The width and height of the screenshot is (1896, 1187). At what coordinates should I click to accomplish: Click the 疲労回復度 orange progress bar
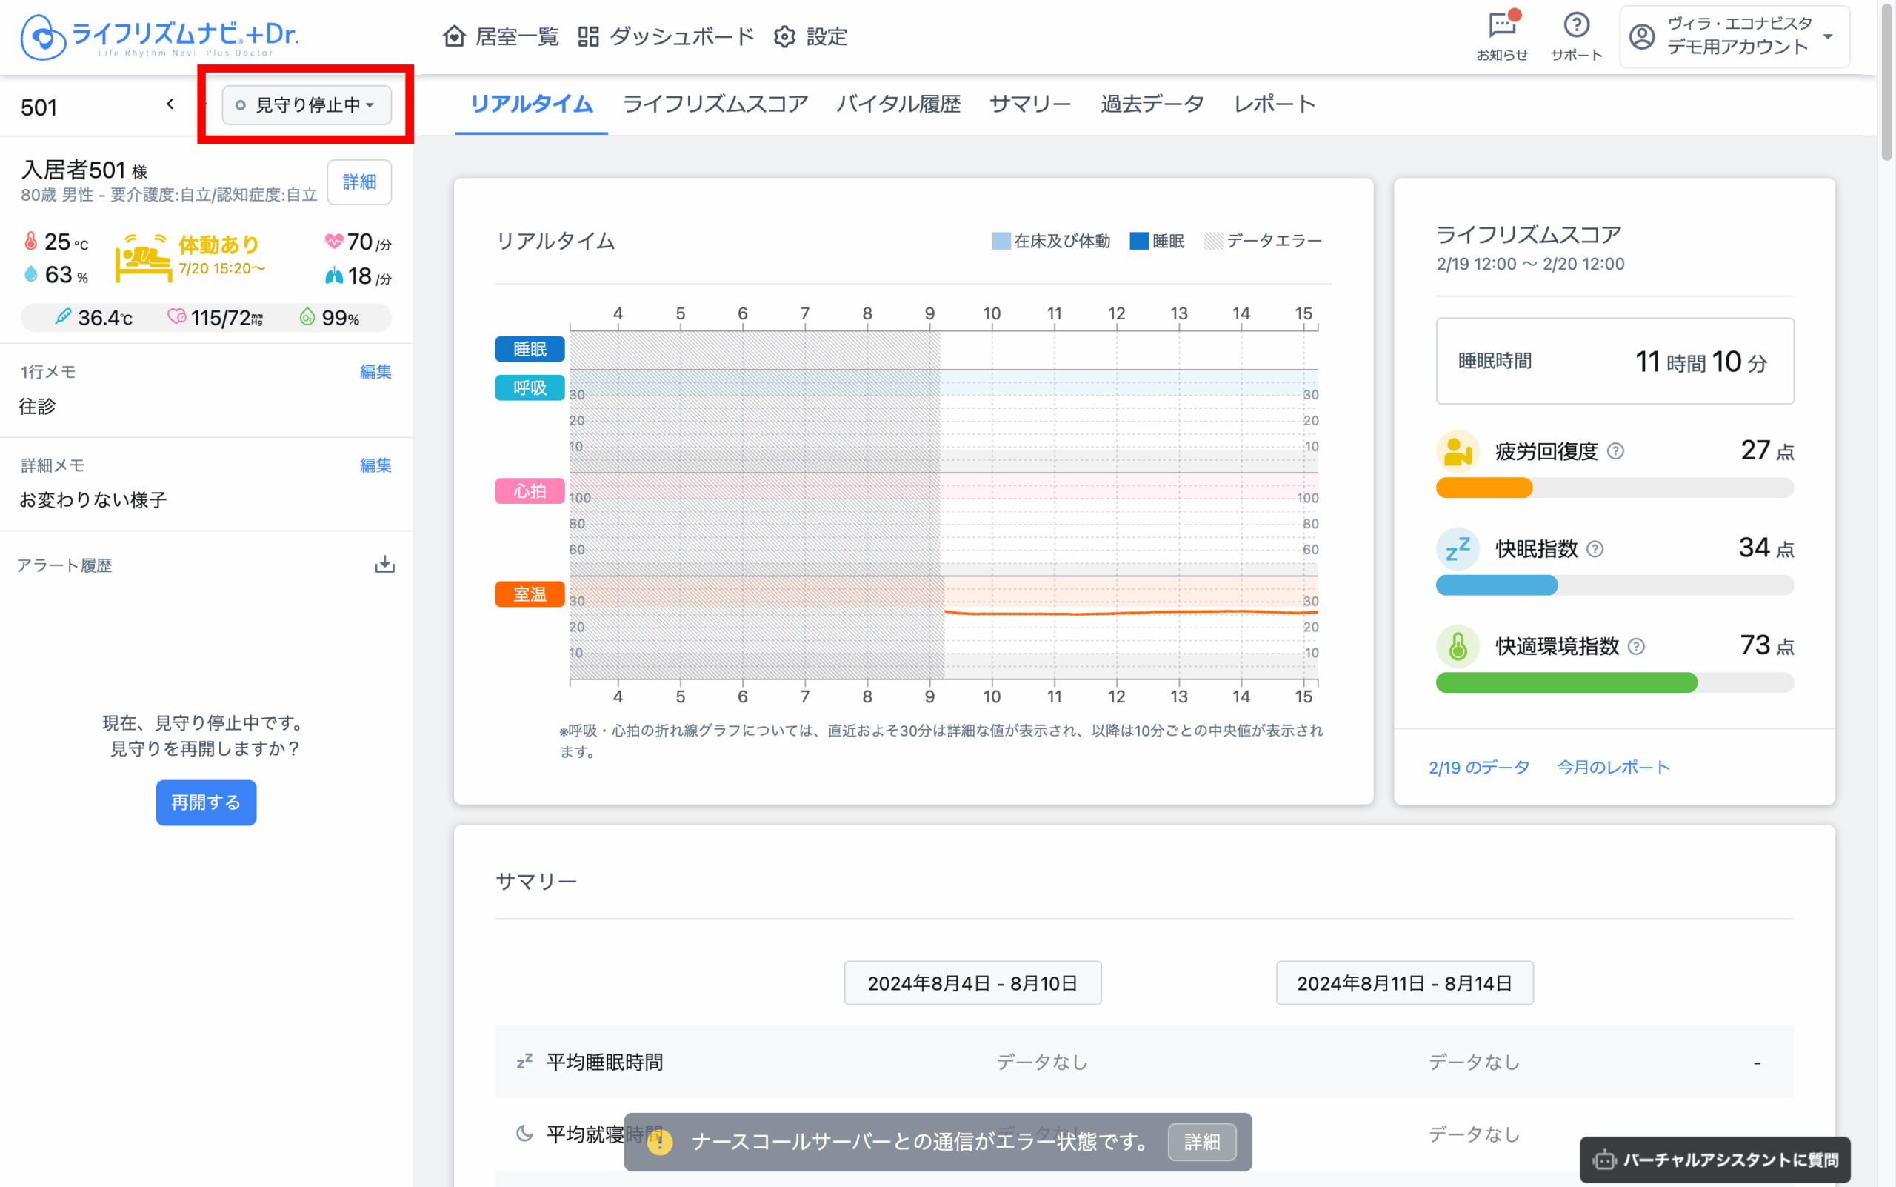pos(1484,488)
